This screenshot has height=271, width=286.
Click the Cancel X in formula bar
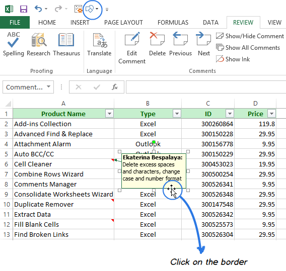(79, 87)
